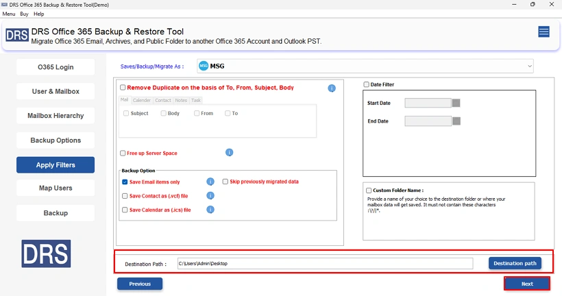Click the Previous button
Viewport: 562px width, 296px height.
point(140,284)
